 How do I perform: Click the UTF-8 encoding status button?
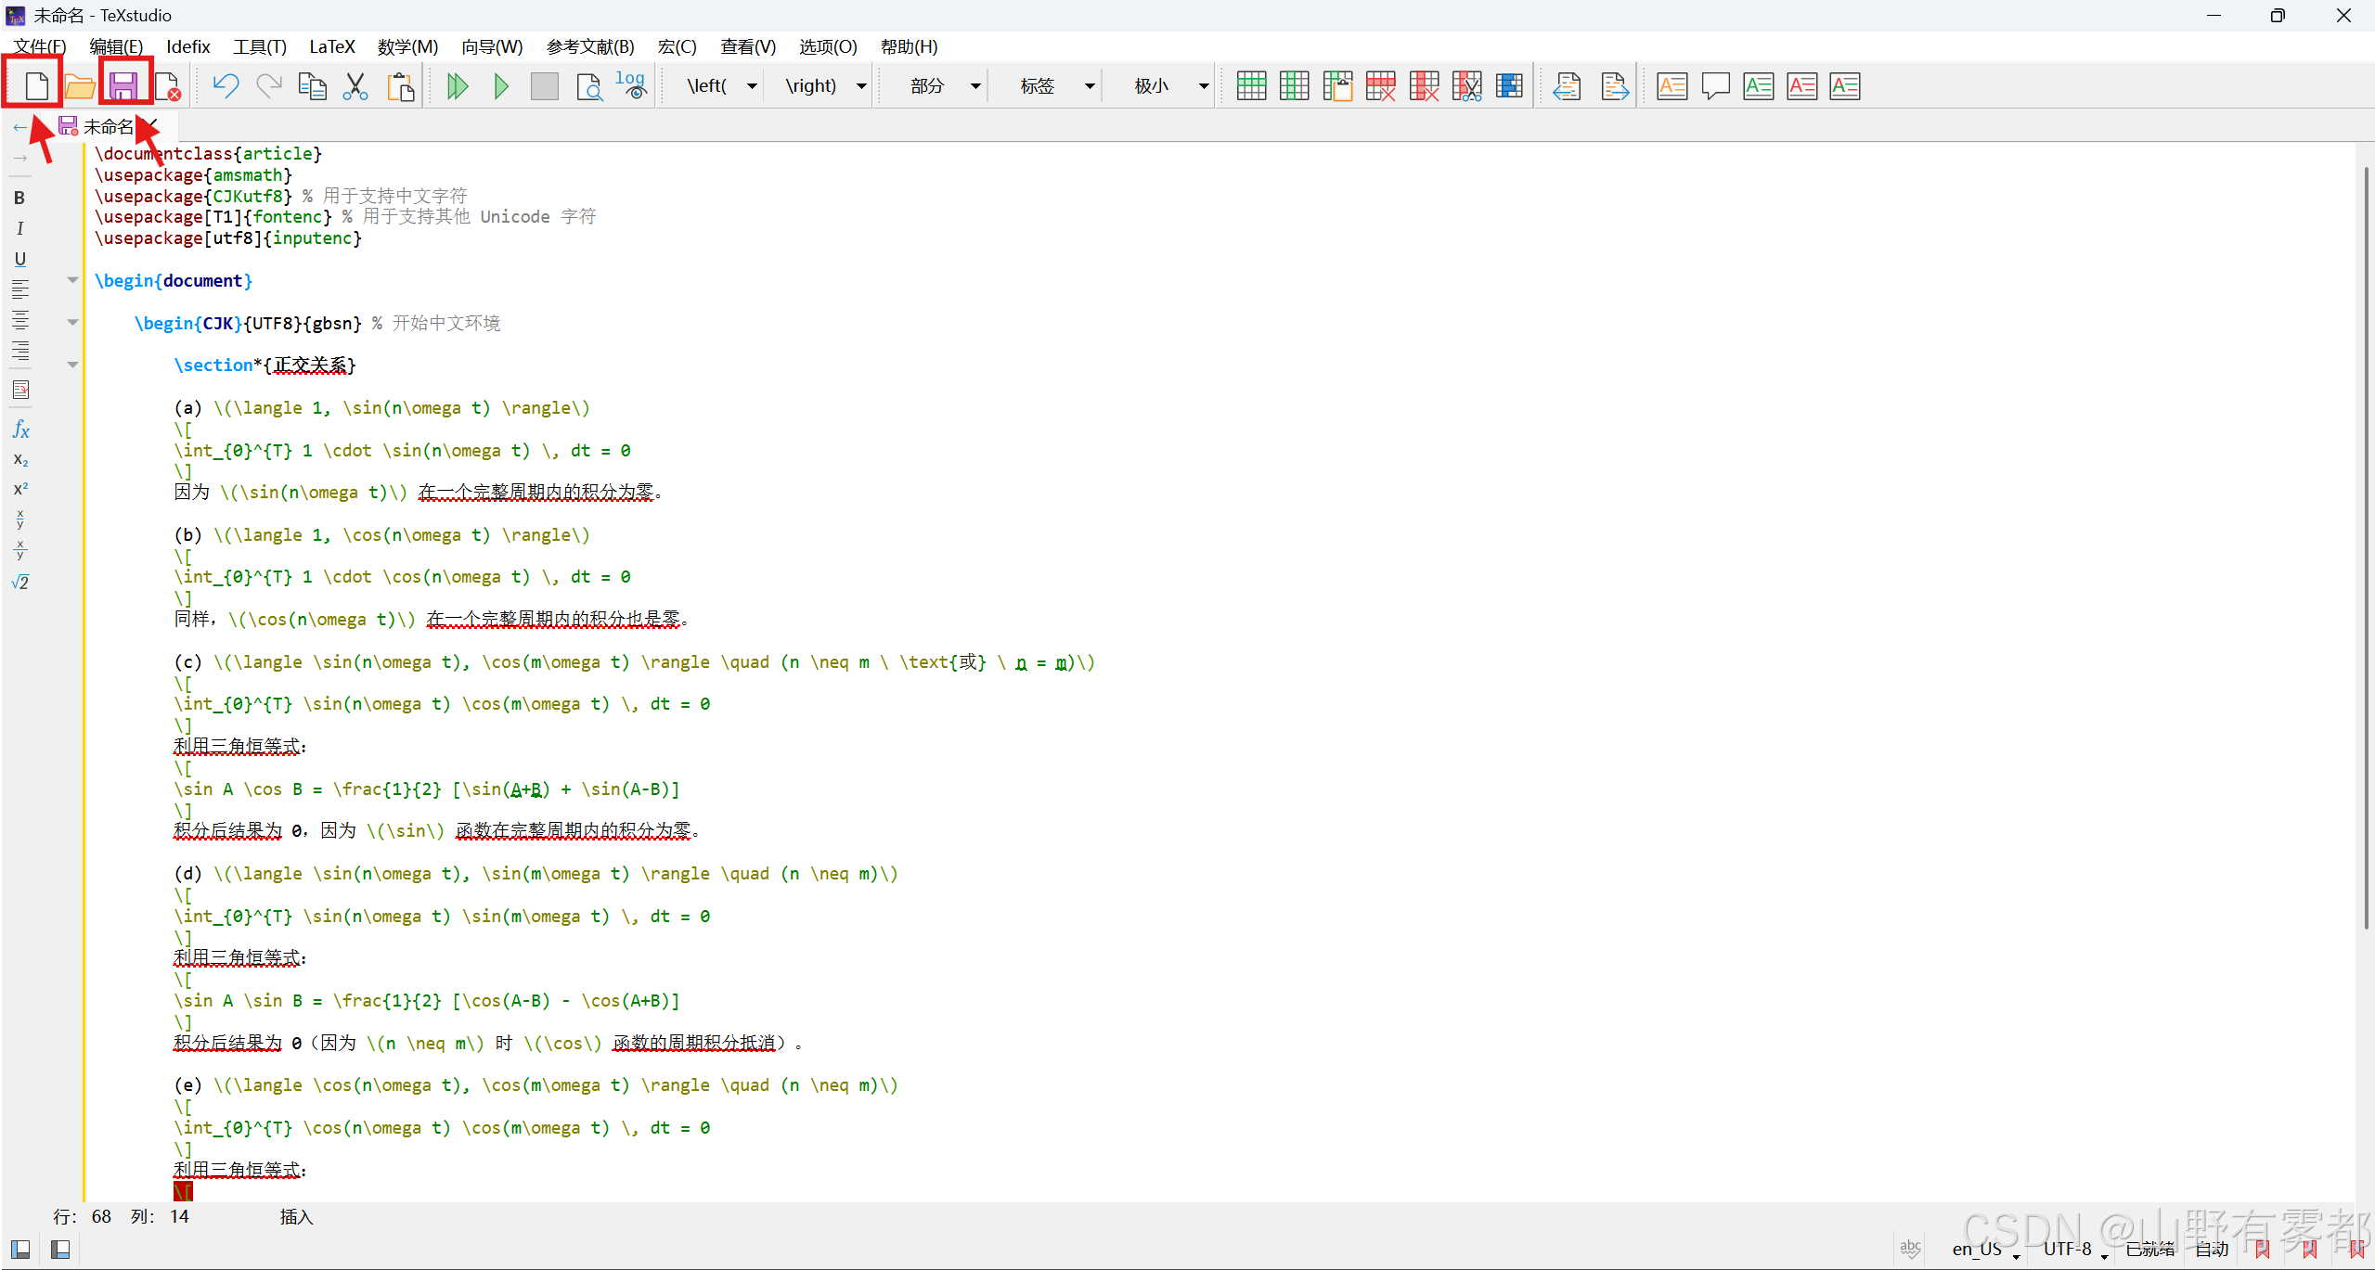(2068, 1249)
